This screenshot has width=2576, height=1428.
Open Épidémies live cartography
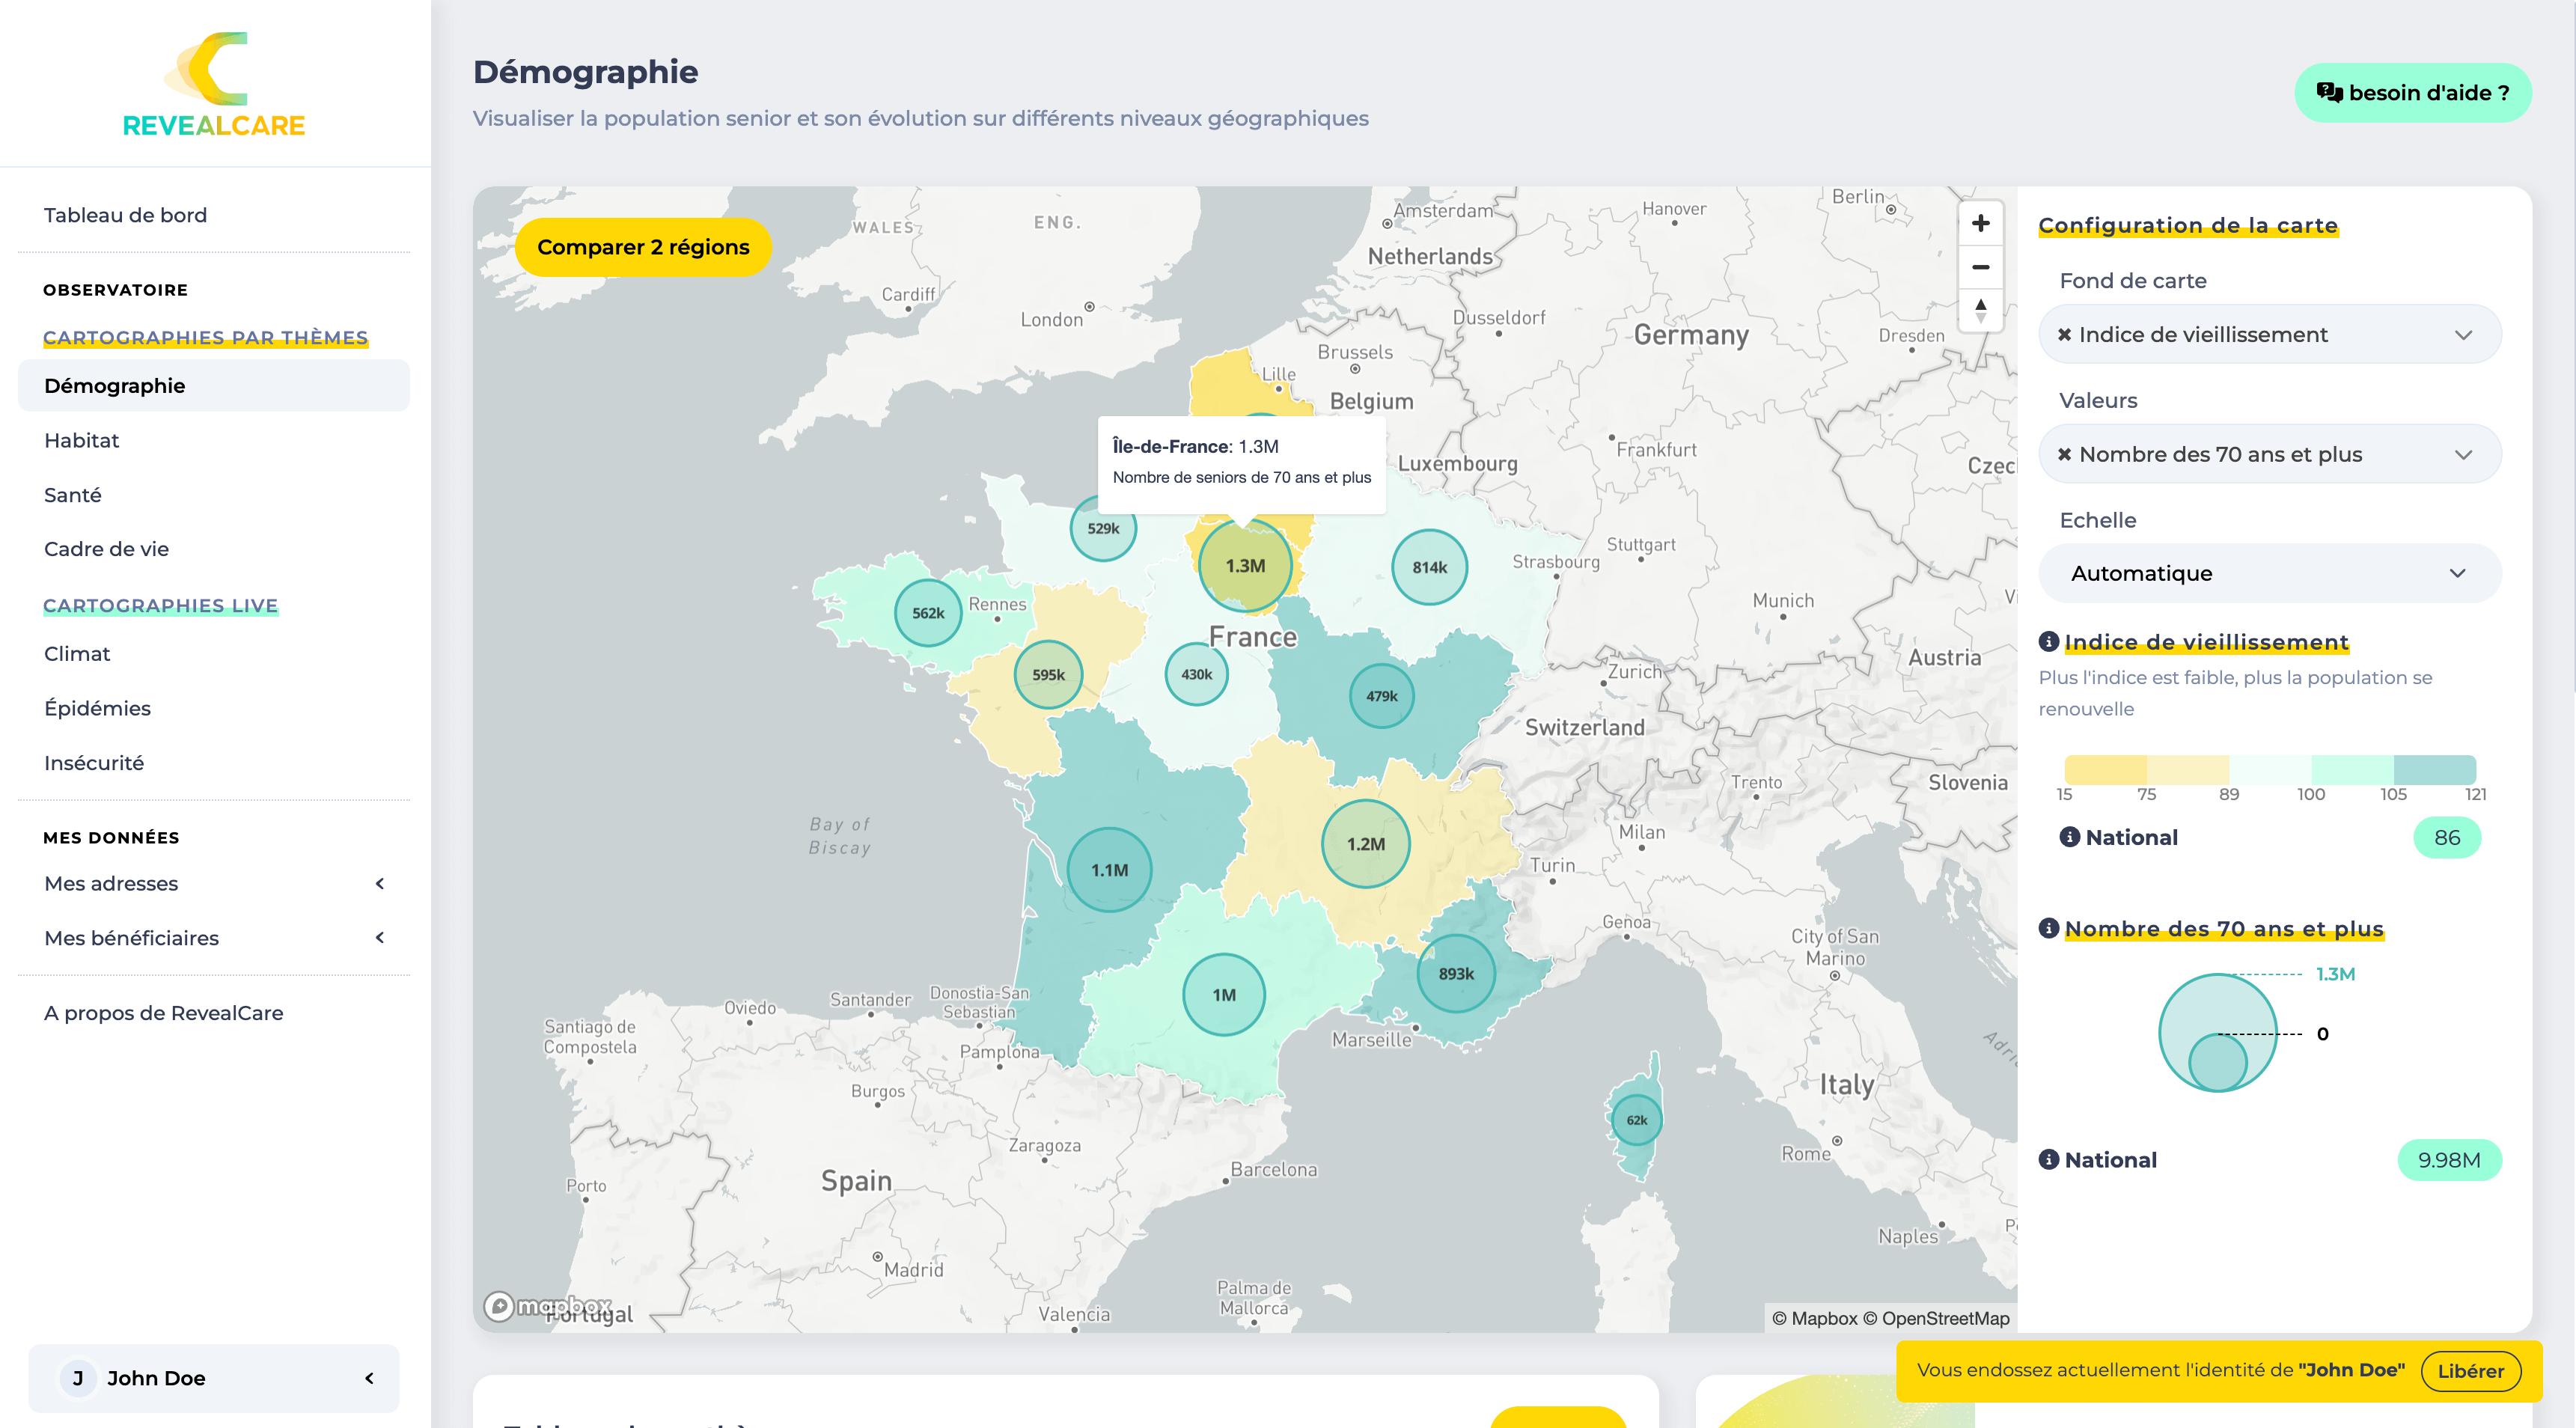click(97, 708)
